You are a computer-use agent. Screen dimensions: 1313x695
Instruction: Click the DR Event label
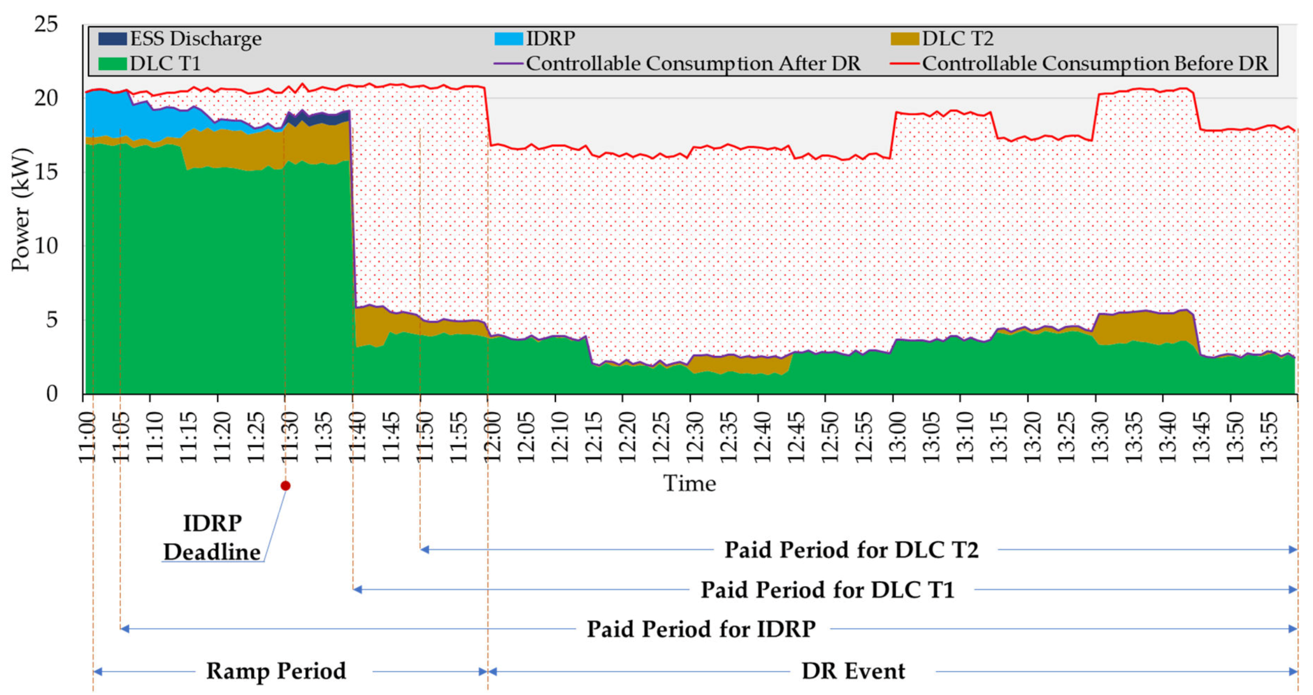[x=853, y=671]
